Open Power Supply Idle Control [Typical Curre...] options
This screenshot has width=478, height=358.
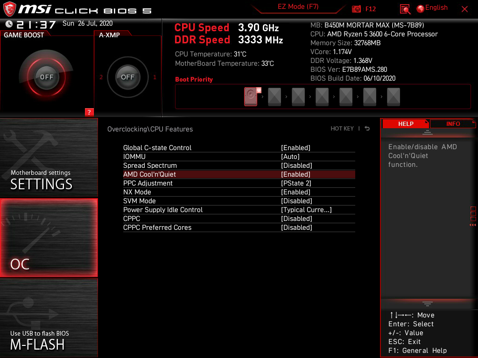coord(306,209)
